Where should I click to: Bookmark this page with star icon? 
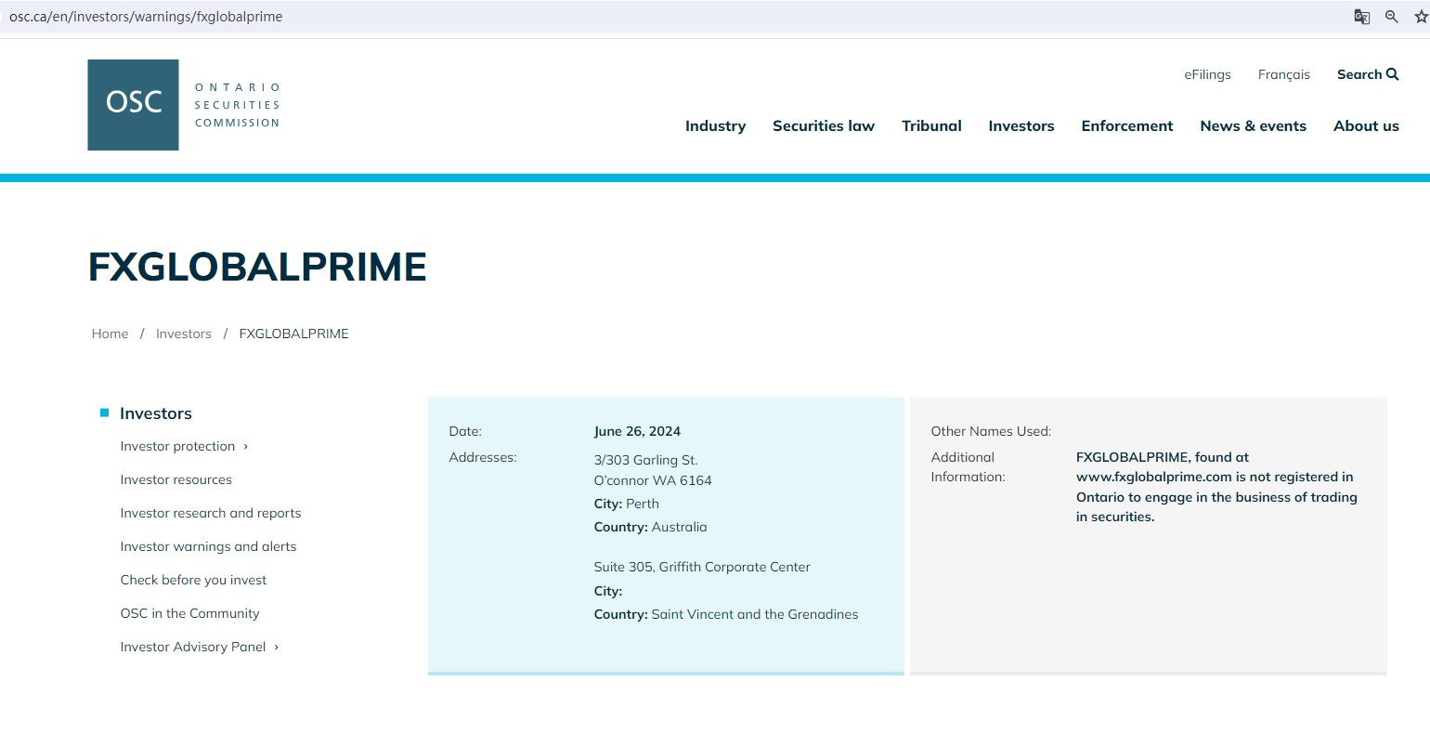[1420, 17]
